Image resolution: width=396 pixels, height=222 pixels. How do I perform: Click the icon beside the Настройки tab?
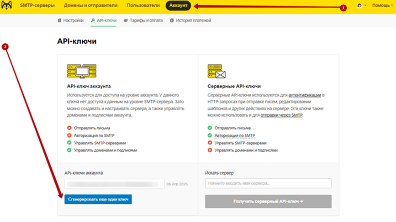tap(59, 21)
